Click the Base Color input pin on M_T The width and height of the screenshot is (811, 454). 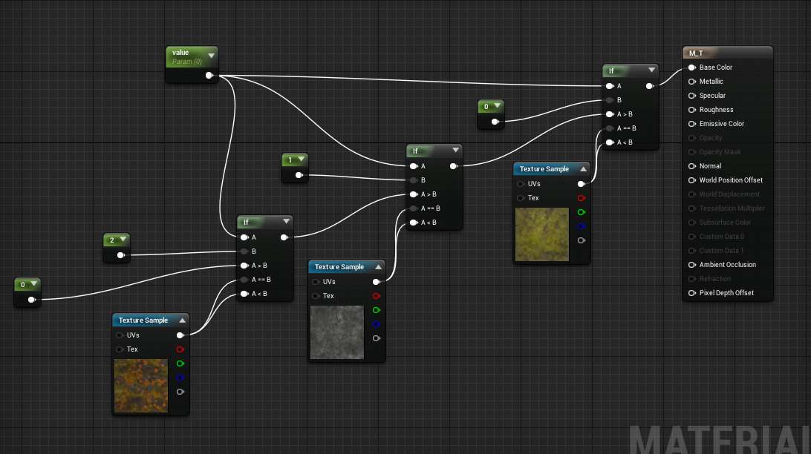coord(692,68)
